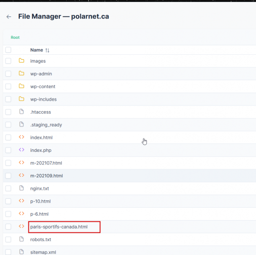Toggle the select-all checkbox in header
This screenshot has height=255, width=256.
pyautogui.click(x=8, y=50)
